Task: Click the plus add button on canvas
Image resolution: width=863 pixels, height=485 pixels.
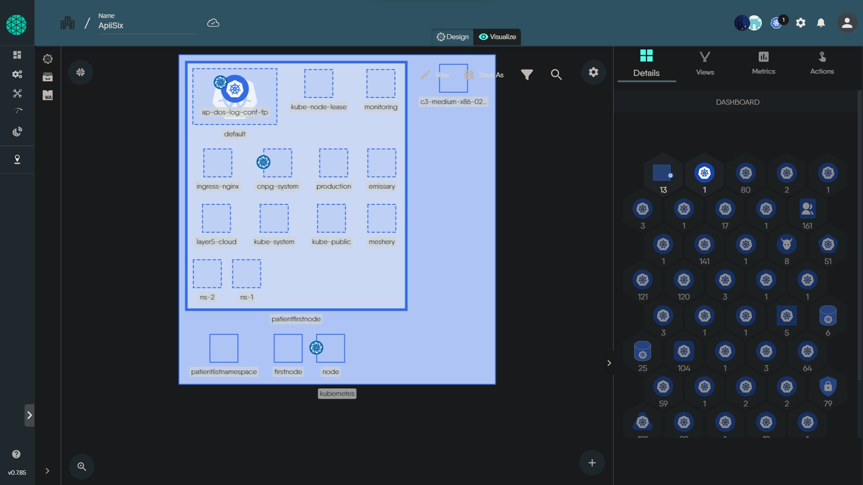Action: click(592, 463)
